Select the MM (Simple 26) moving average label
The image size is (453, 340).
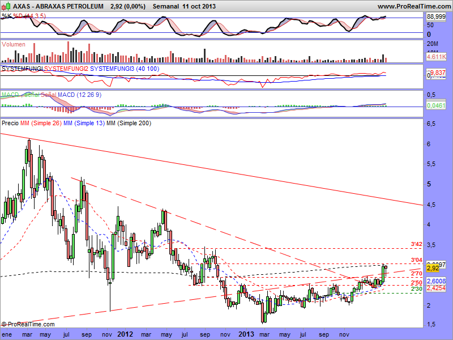(41, 123)
